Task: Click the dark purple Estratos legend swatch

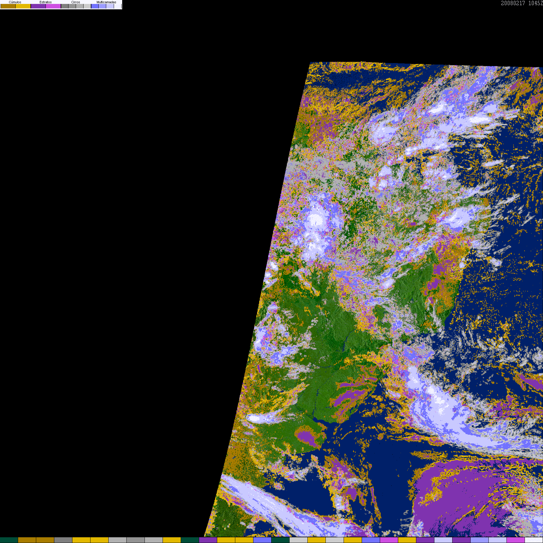Action: (x=38, y=6)
